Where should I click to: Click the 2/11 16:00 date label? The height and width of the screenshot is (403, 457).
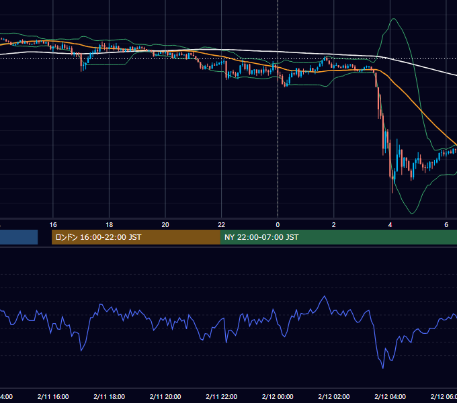pos(53,396)
